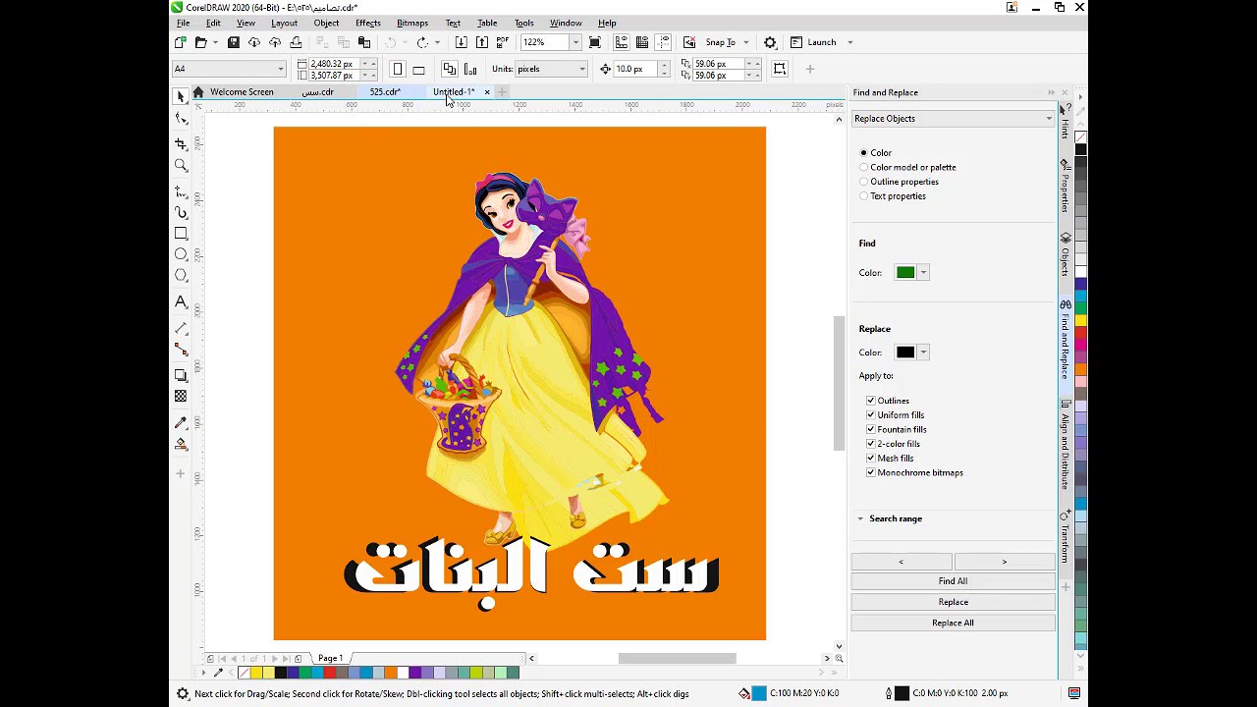Set portrait page orientation
Screen dimensions: 1257x707
(x=398, y=69)
